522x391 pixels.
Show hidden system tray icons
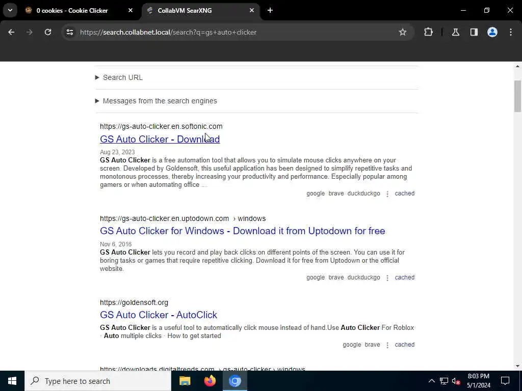[x=431, y=381]
